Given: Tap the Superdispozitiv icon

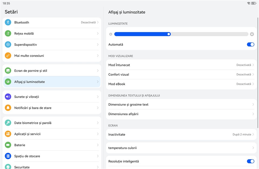Looking at the screenshot, I should tap(8, 45).
